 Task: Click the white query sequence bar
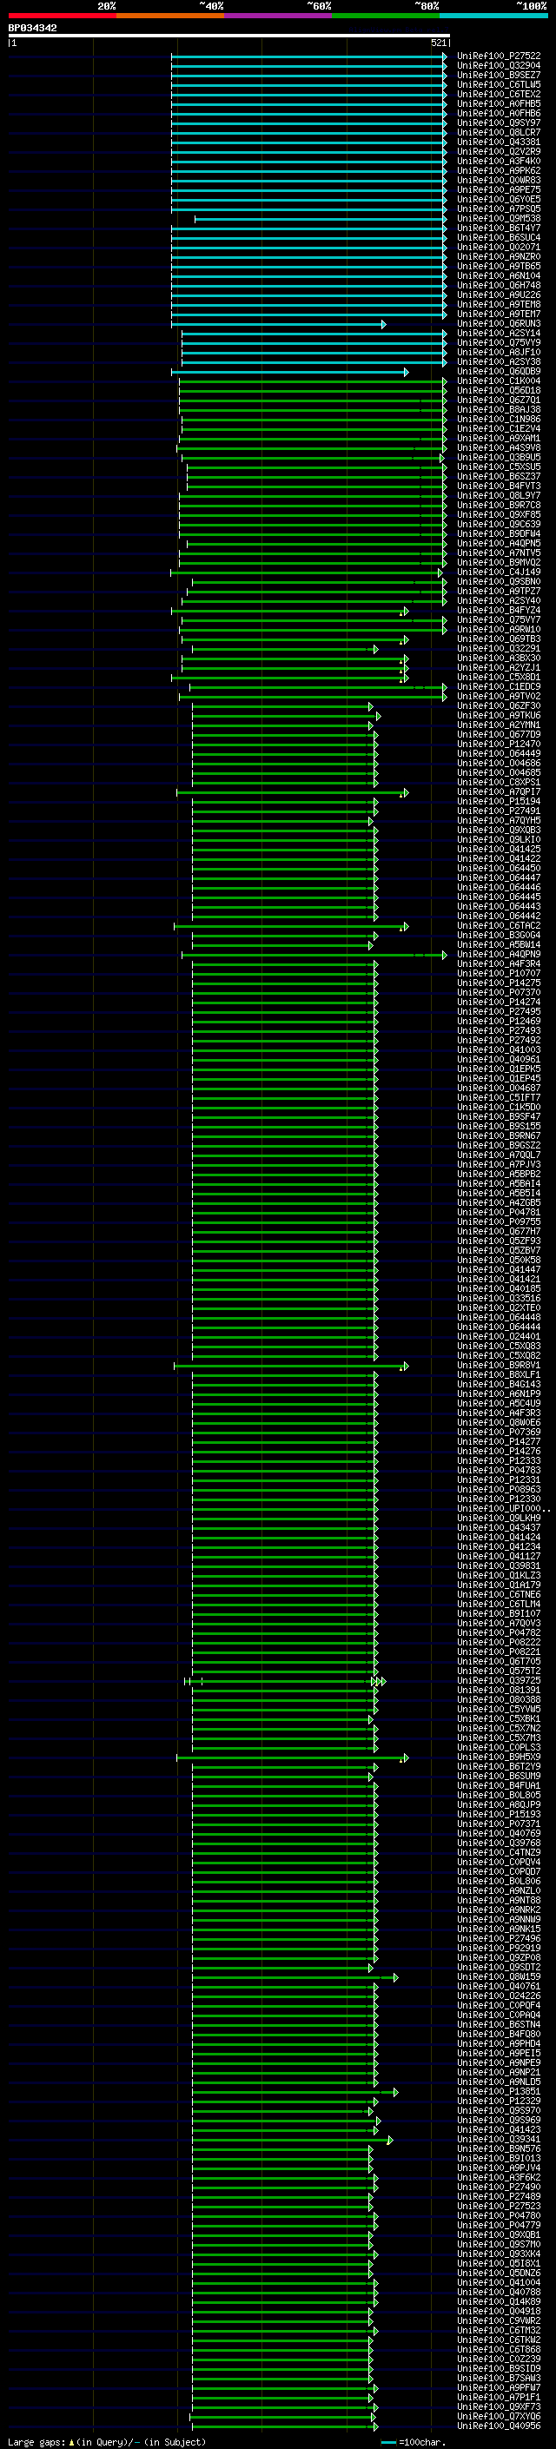[x=229, y=35]
